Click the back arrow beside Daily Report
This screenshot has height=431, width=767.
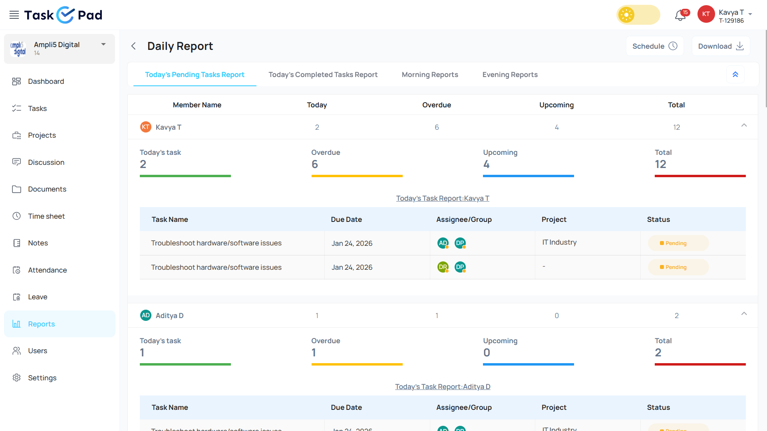(134, 46)
